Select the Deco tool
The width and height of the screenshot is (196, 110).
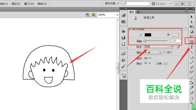pyautogui.click(x=191, y=72)
